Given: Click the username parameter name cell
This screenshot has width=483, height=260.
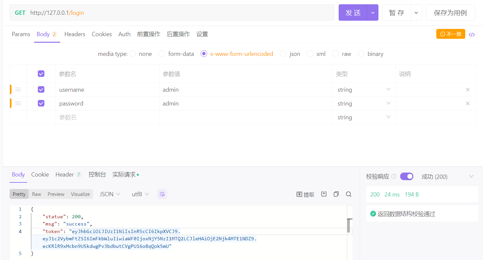Looking at the screenshot, I should (x=107, y=90).
